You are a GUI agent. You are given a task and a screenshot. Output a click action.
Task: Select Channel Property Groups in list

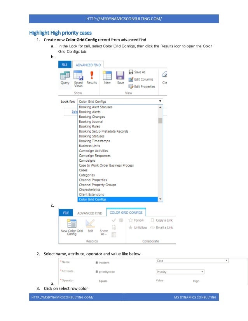[98, 185]
